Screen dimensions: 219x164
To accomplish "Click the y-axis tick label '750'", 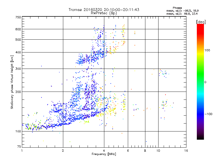I will click(x=18, y=17).
